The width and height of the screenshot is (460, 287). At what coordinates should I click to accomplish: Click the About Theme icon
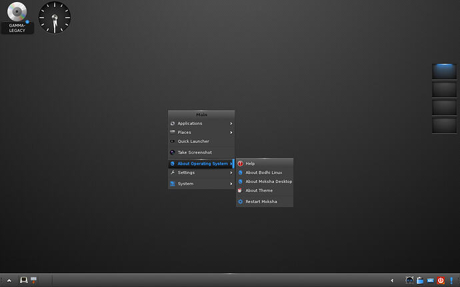coord(240,190)
